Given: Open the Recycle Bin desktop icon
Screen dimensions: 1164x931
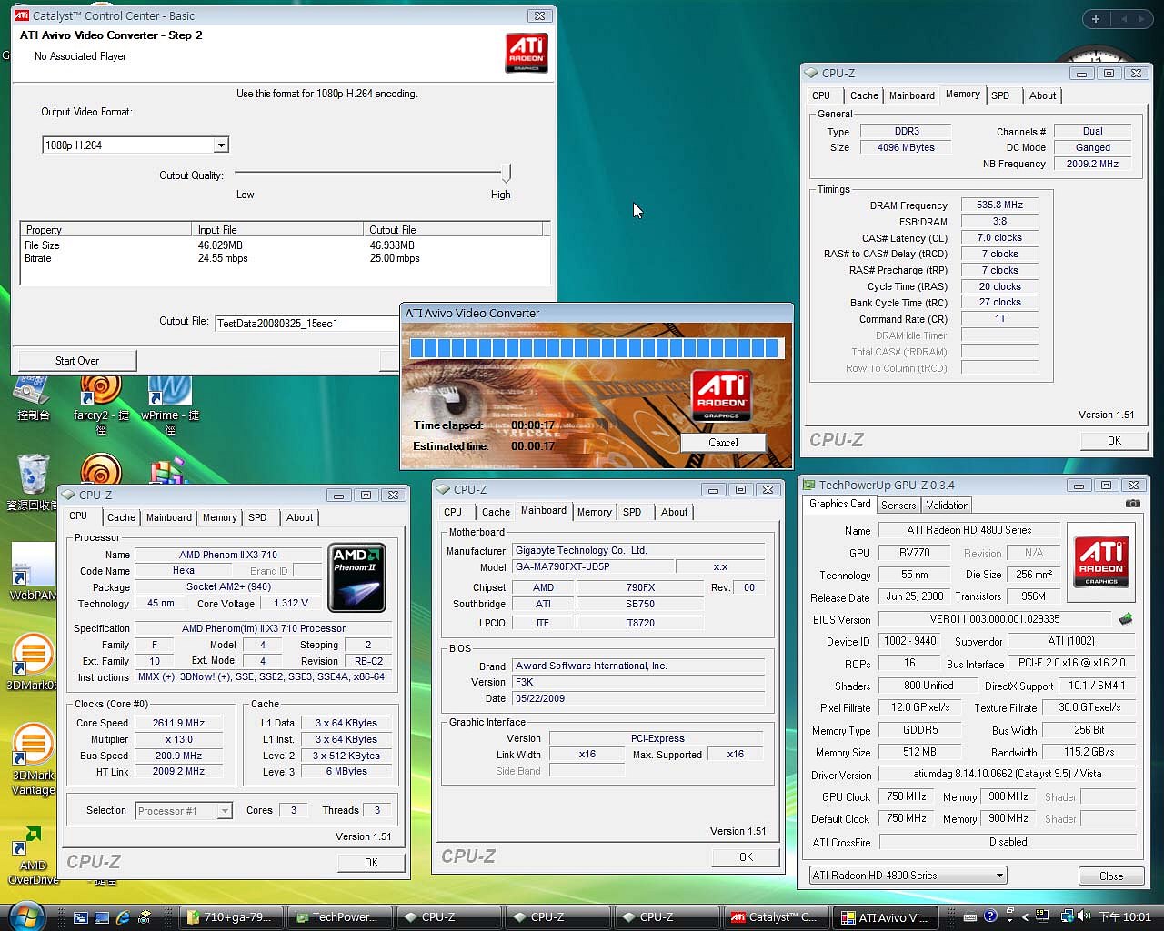Looking at the screenshot, I should click(x=33, y=482).
